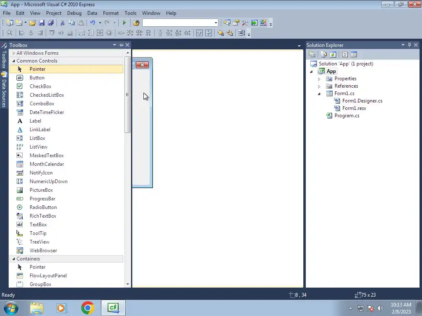Click View Code icon in Solution Explorer
The height and width of the screenshot is (316, 422).
(345, 55)
